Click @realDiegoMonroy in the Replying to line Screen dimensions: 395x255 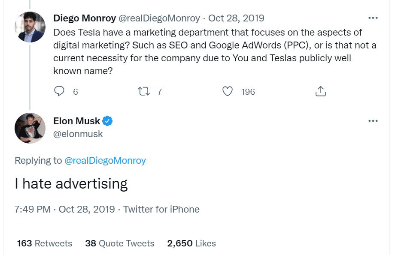point(105,160)
